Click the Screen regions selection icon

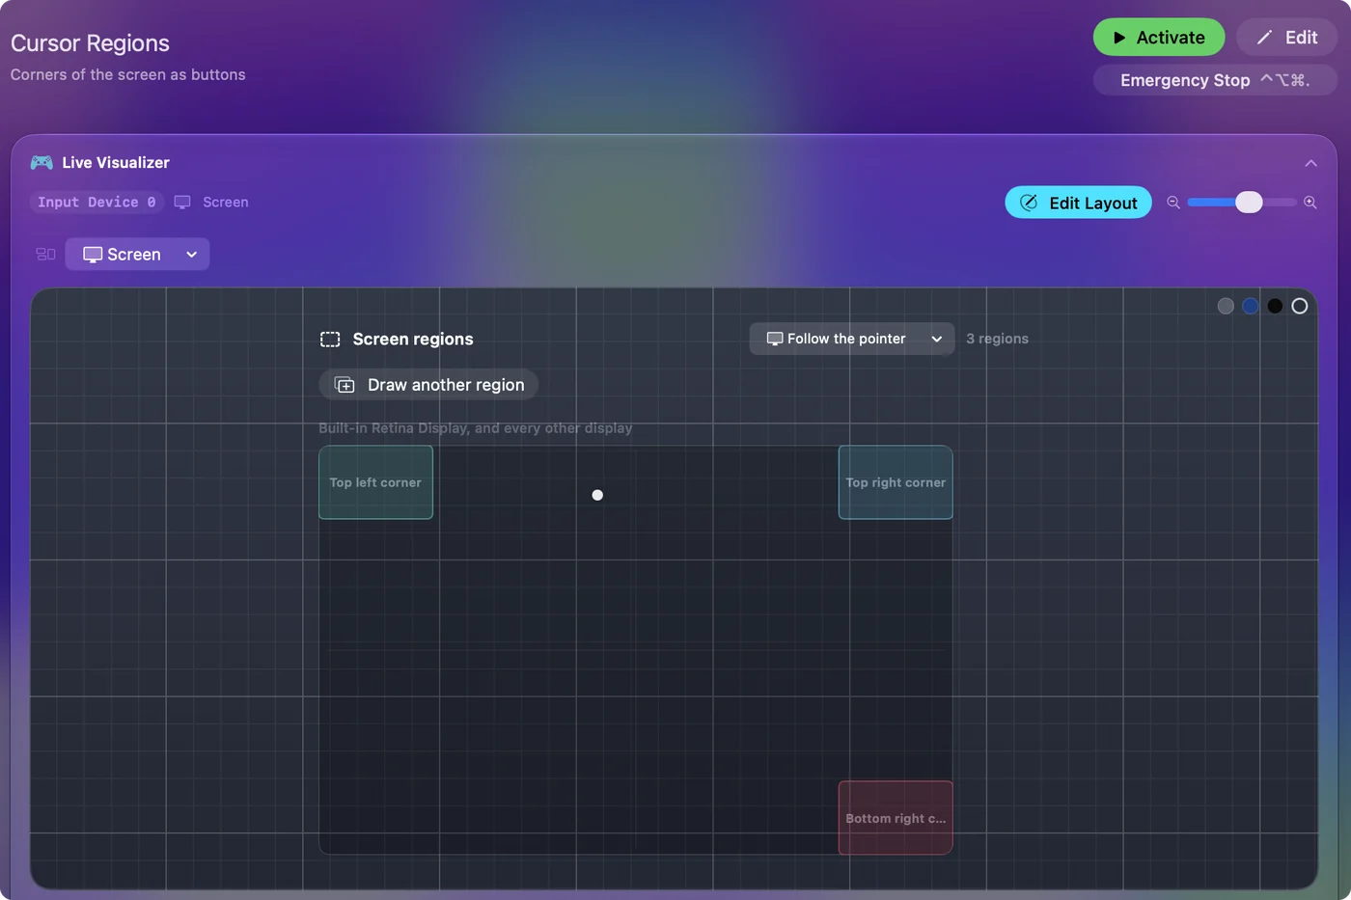pos(330,340)
